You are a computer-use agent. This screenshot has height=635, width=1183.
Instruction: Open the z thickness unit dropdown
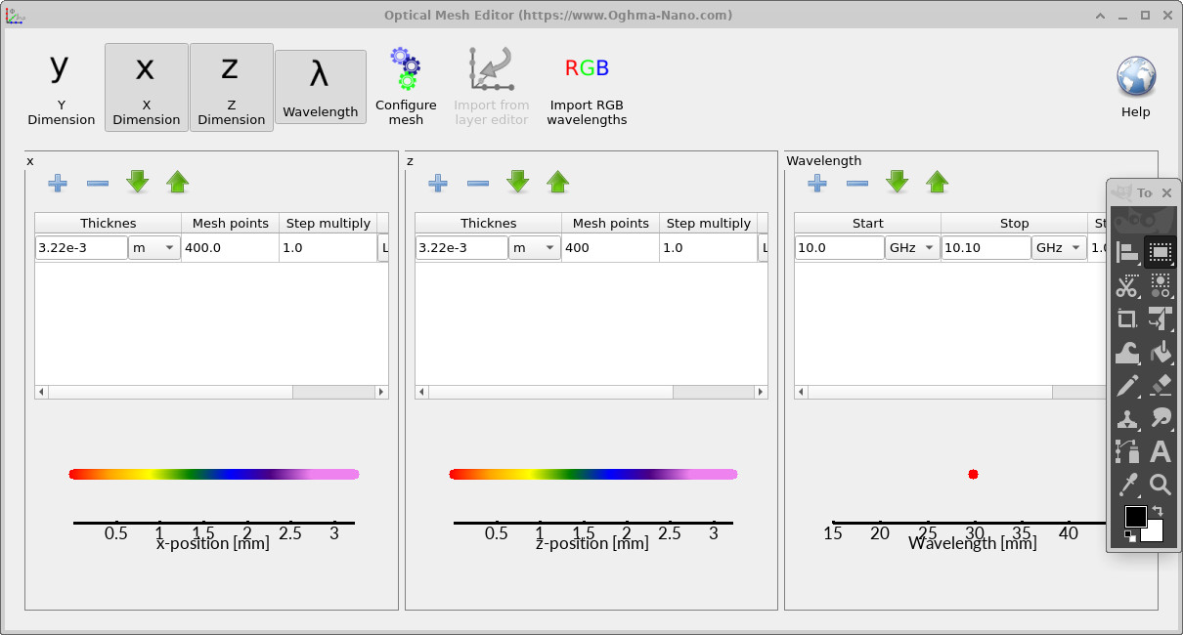(x=535, y=248)
